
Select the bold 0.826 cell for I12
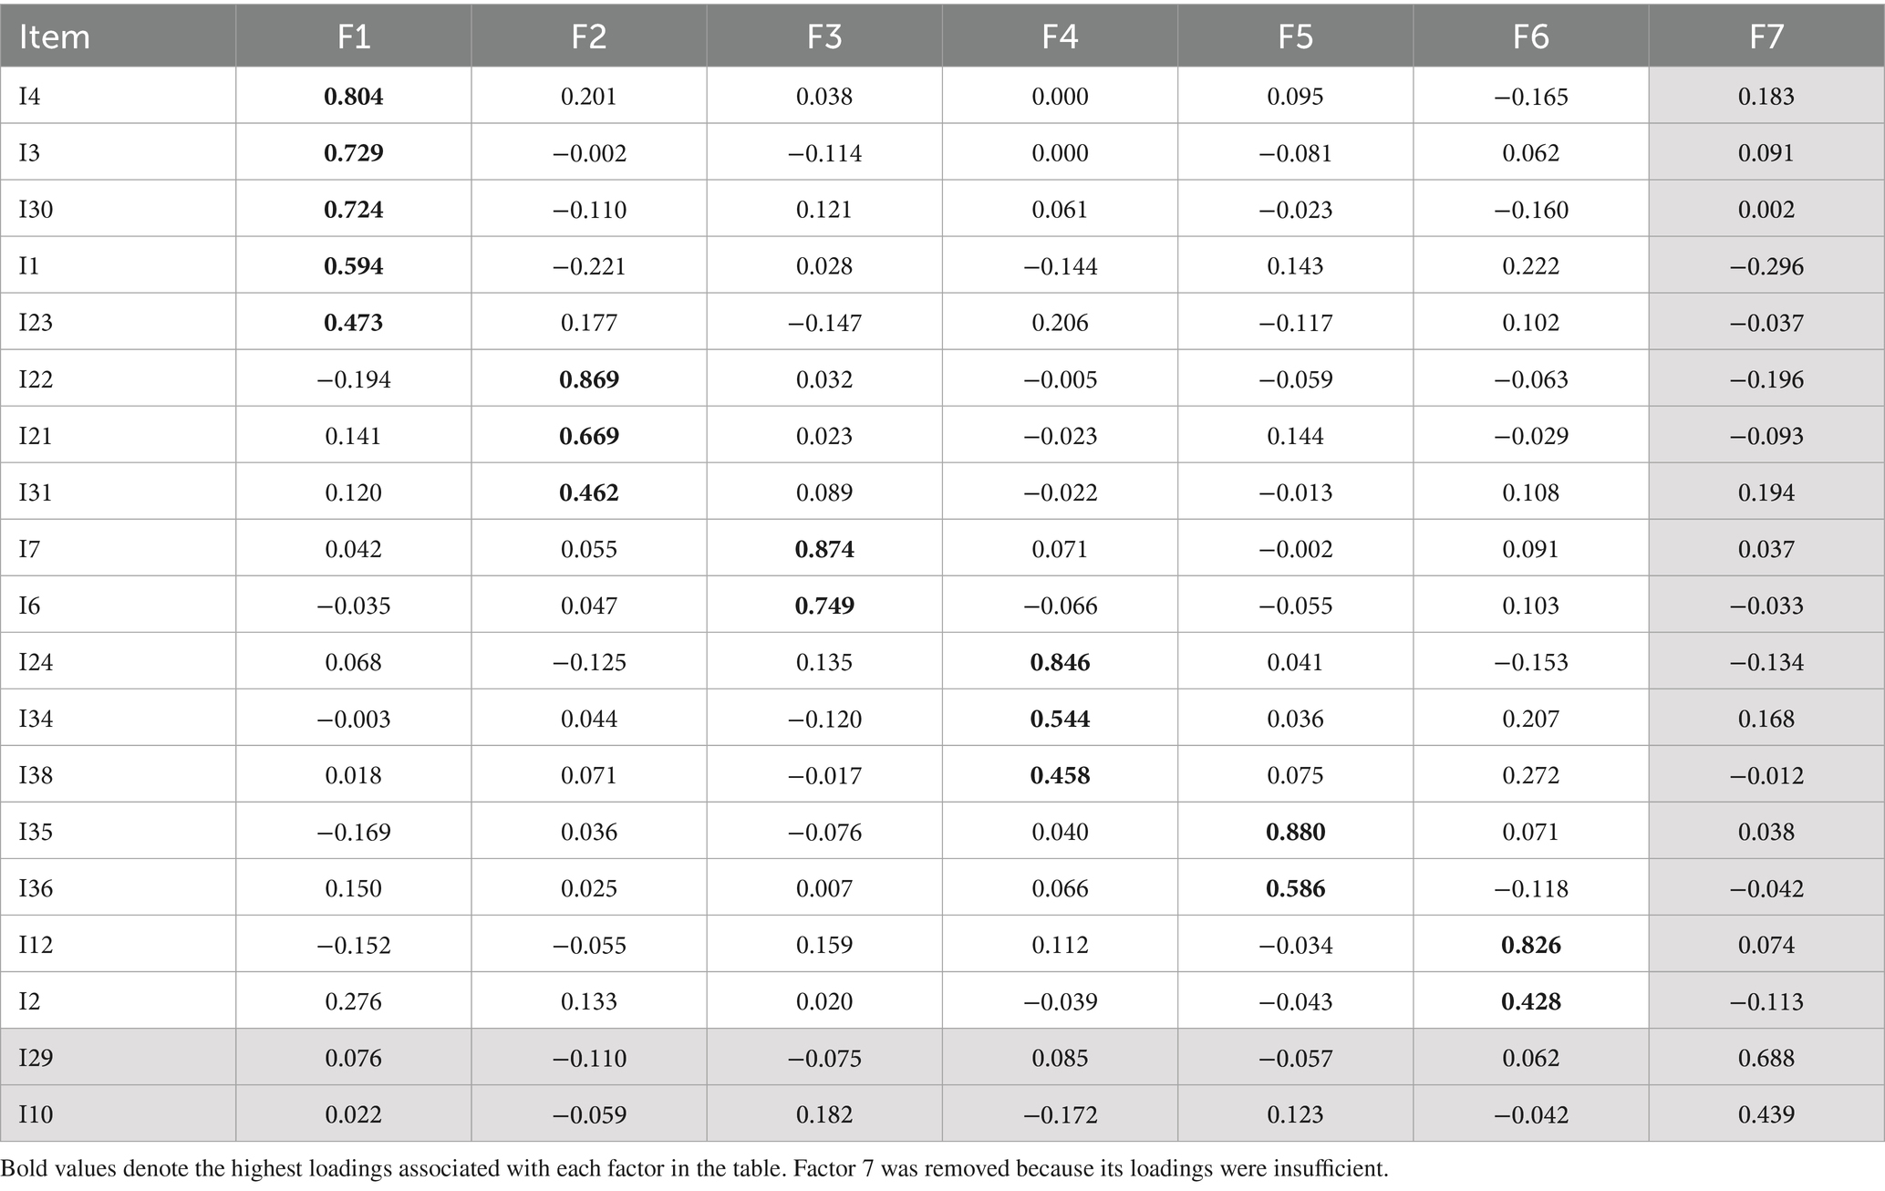tap(1530, 945)
